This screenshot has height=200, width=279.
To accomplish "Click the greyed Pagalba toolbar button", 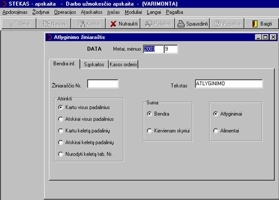I will point(227,24).
